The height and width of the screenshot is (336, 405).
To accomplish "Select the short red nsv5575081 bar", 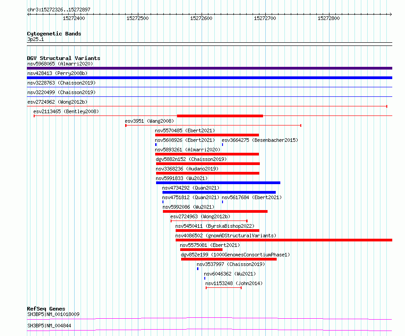I will 201,250.
